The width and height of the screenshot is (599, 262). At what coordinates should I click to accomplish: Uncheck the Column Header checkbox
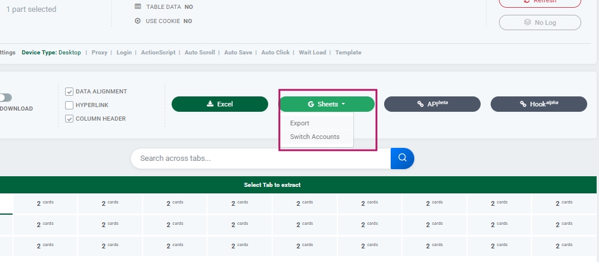(69, 119)
